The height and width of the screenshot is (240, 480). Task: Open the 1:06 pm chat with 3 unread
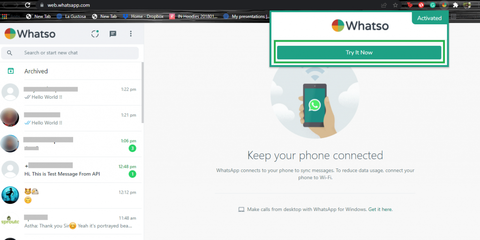71,144
